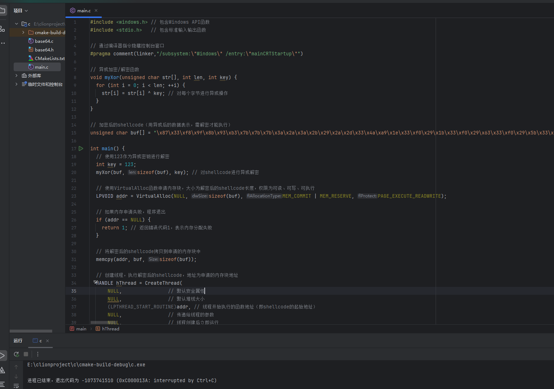
Task: Open base64.c in the project tree
Action: pos(44,41)
